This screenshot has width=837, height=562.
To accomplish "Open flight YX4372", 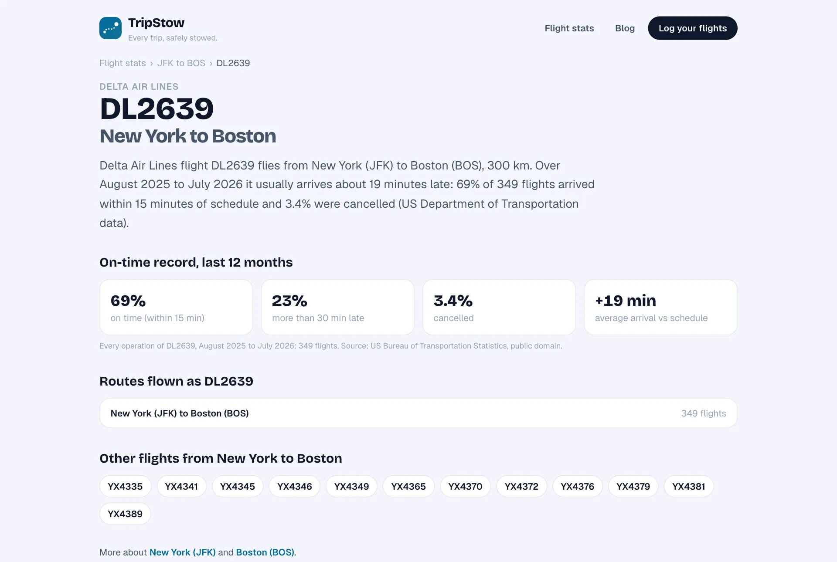I will point(521,486).
